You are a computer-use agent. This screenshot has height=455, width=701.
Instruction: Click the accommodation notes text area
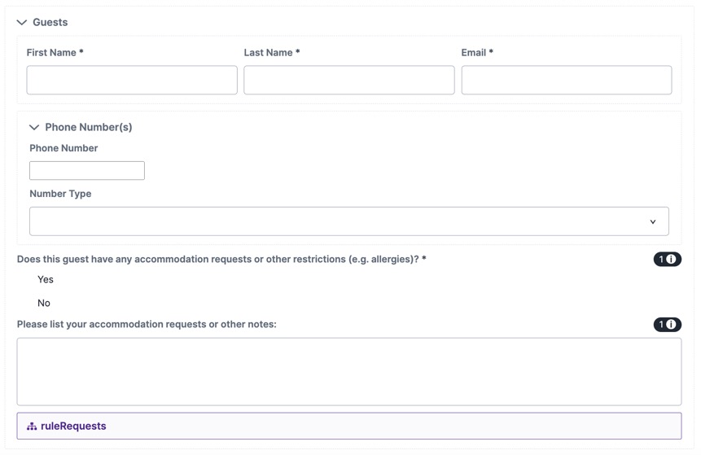349,371
